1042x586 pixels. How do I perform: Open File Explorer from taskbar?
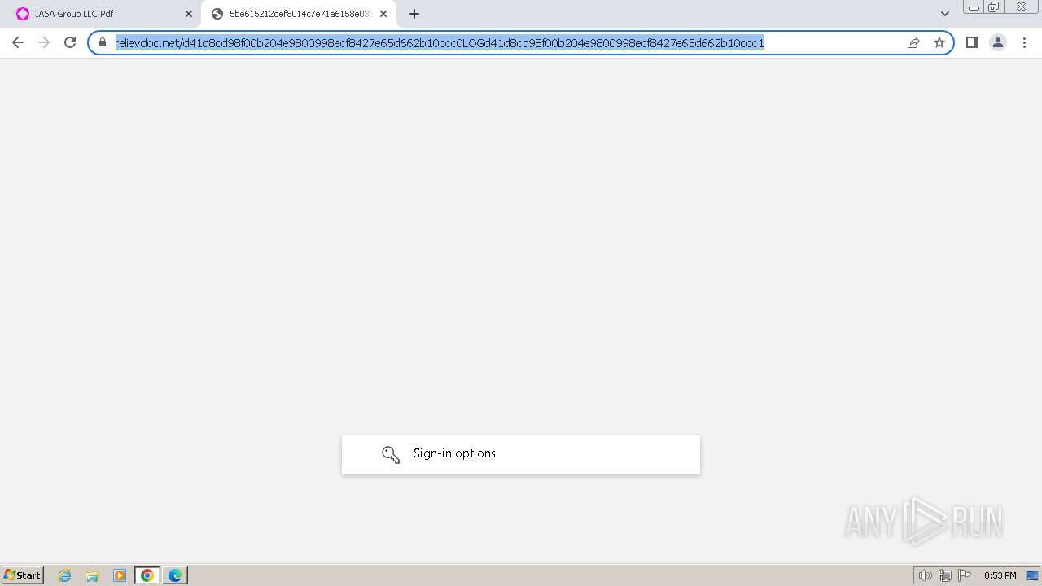click(x=92, y=575)
